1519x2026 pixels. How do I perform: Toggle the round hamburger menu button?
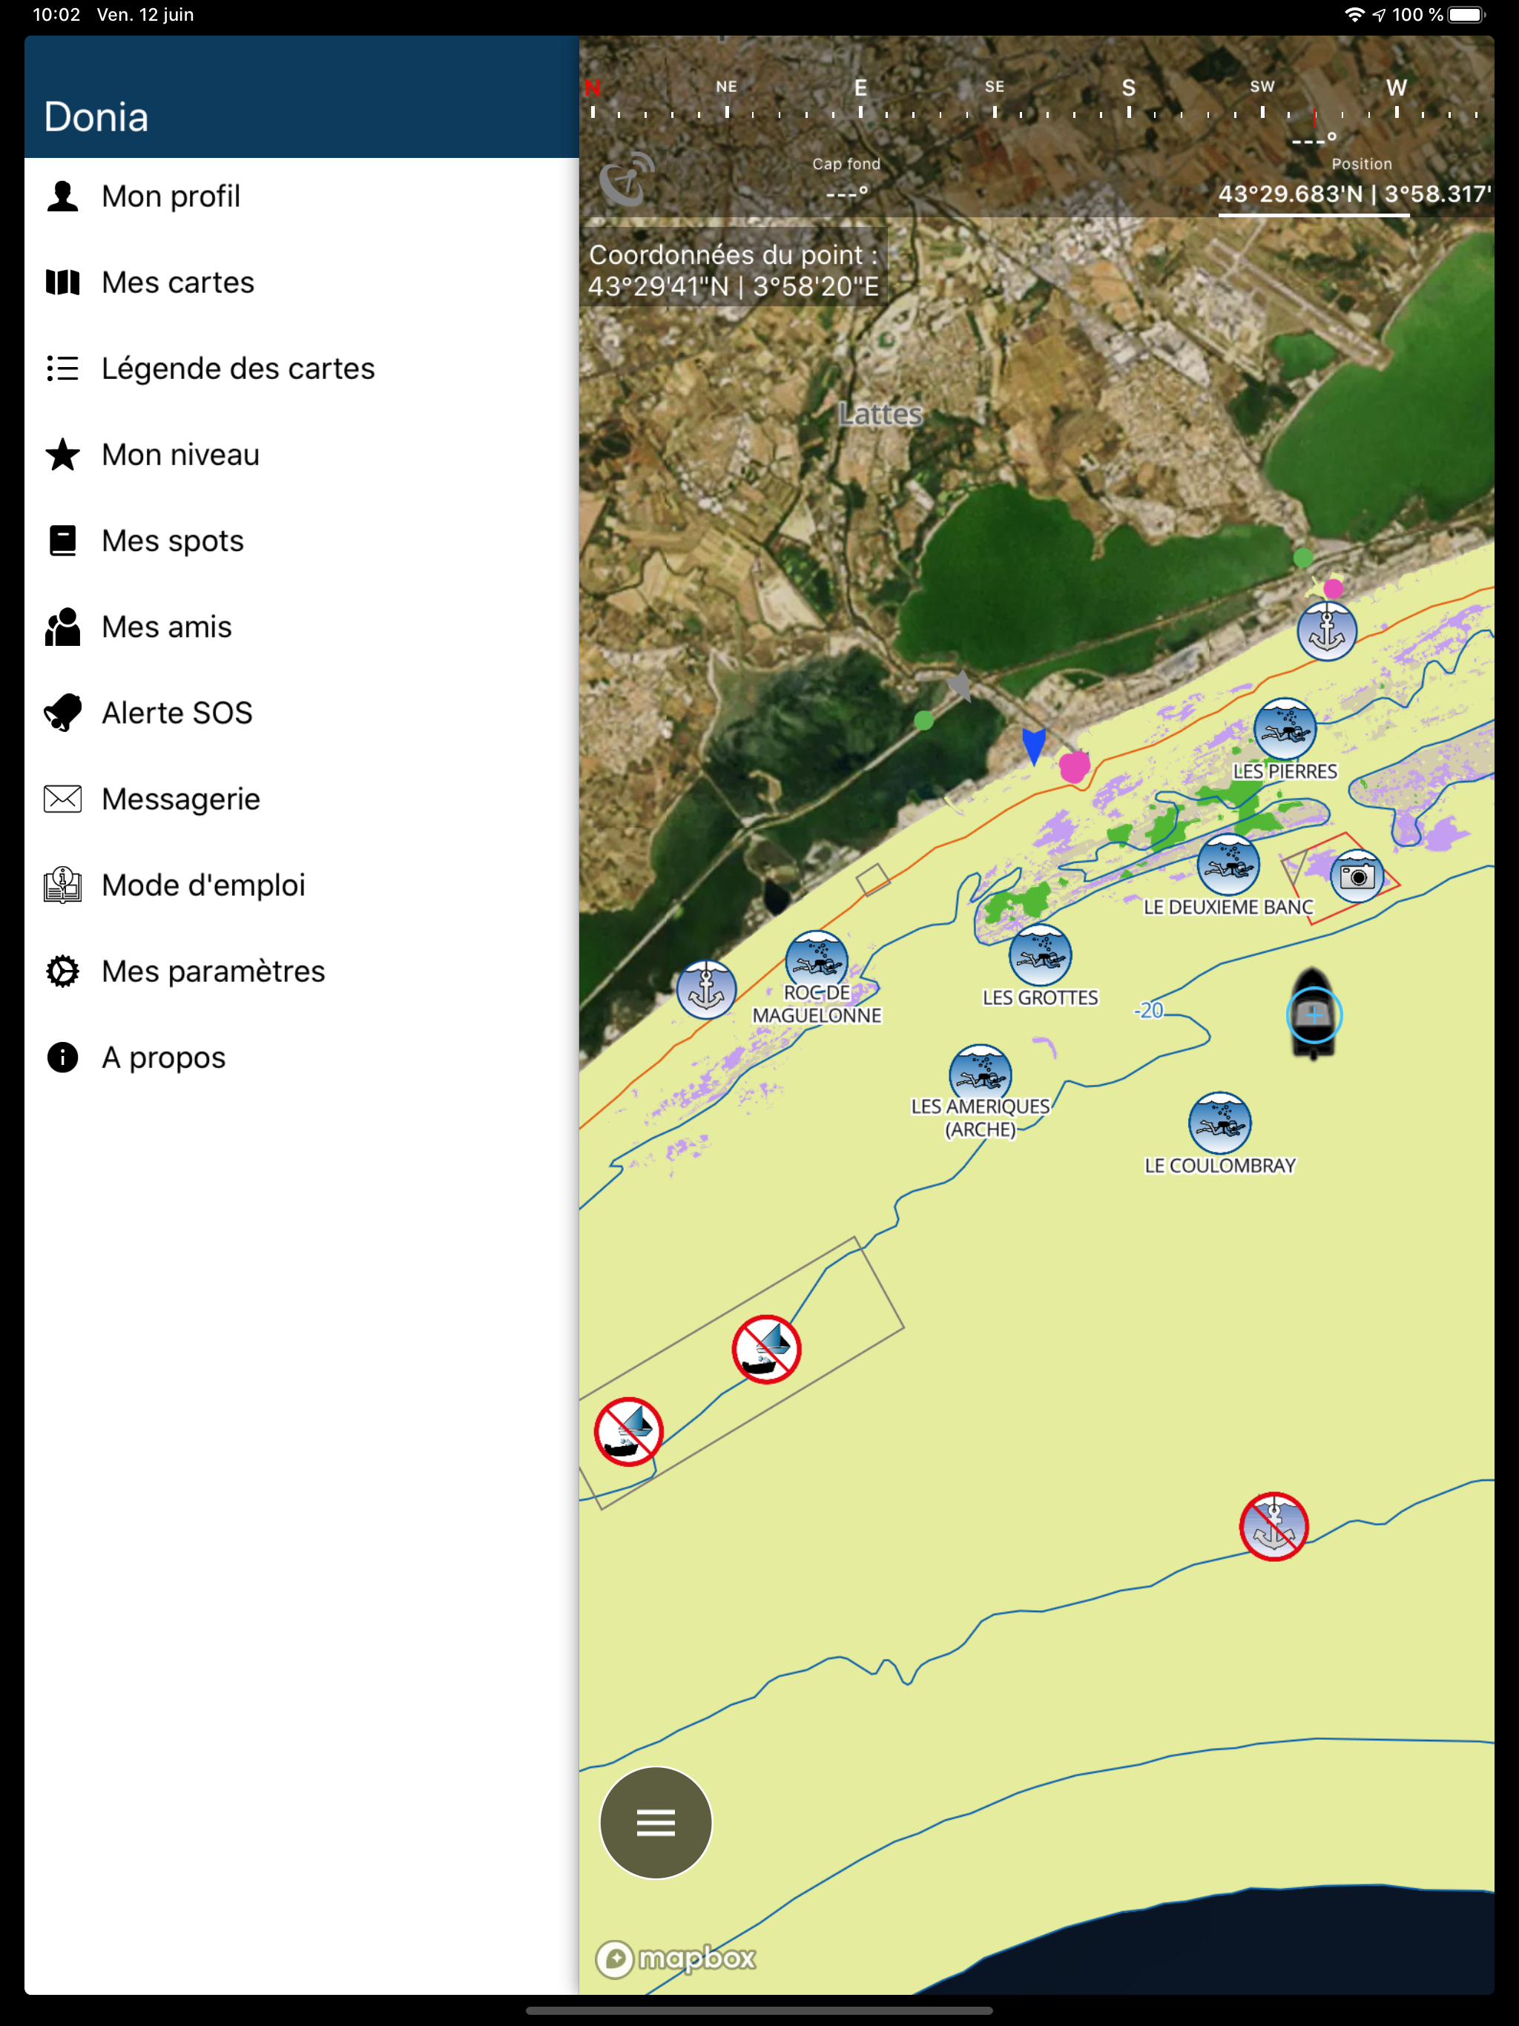coord(656,1823)
